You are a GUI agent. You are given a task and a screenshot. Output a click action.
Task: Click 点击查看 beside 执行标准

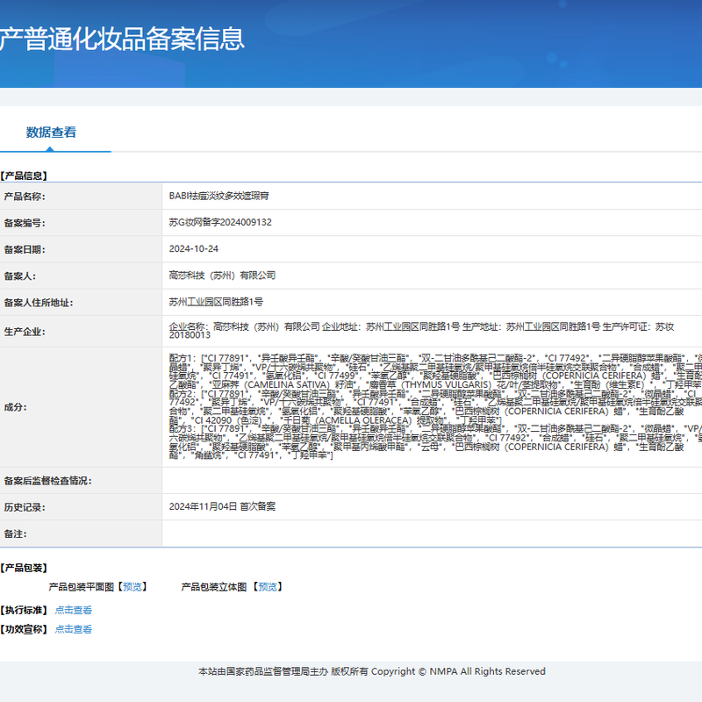point(73,610)
